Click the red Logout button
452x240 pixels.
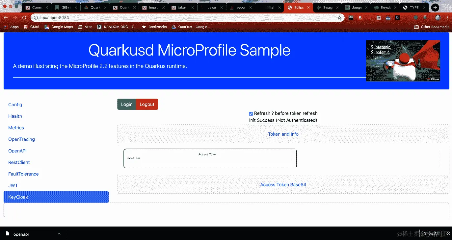(x=147, y=104)
